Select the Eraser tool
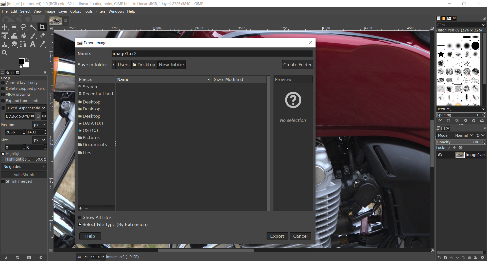Image resolution: width=487 pixels, height=261 pixels. click(x=42, y=36)
